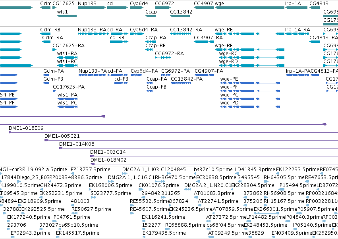Select protein label CG17625-PA
Image resolution: width=338 pixels, height=239 pixels.
click(x=69, y=87)
